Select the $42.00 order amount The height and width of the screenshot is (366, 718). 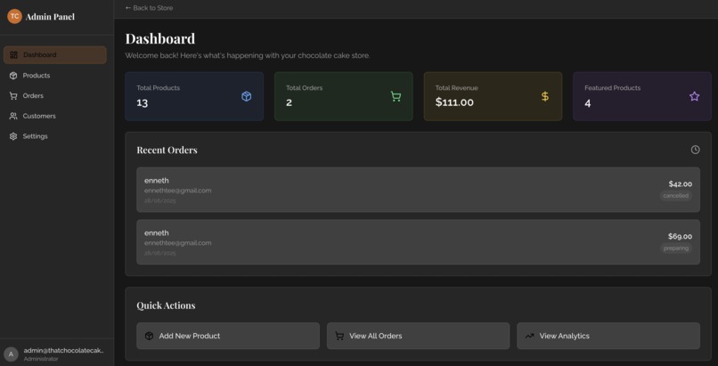click(x=680, y=184)
